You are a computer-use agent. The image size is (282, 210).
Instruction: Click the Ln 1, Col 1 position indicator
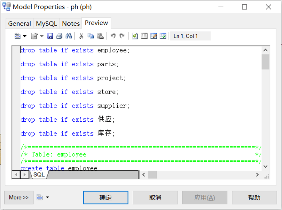190,36
